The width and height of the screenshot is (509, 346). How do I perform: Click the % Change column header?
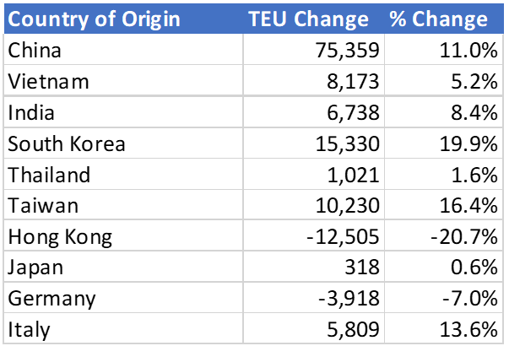point(439,19)
